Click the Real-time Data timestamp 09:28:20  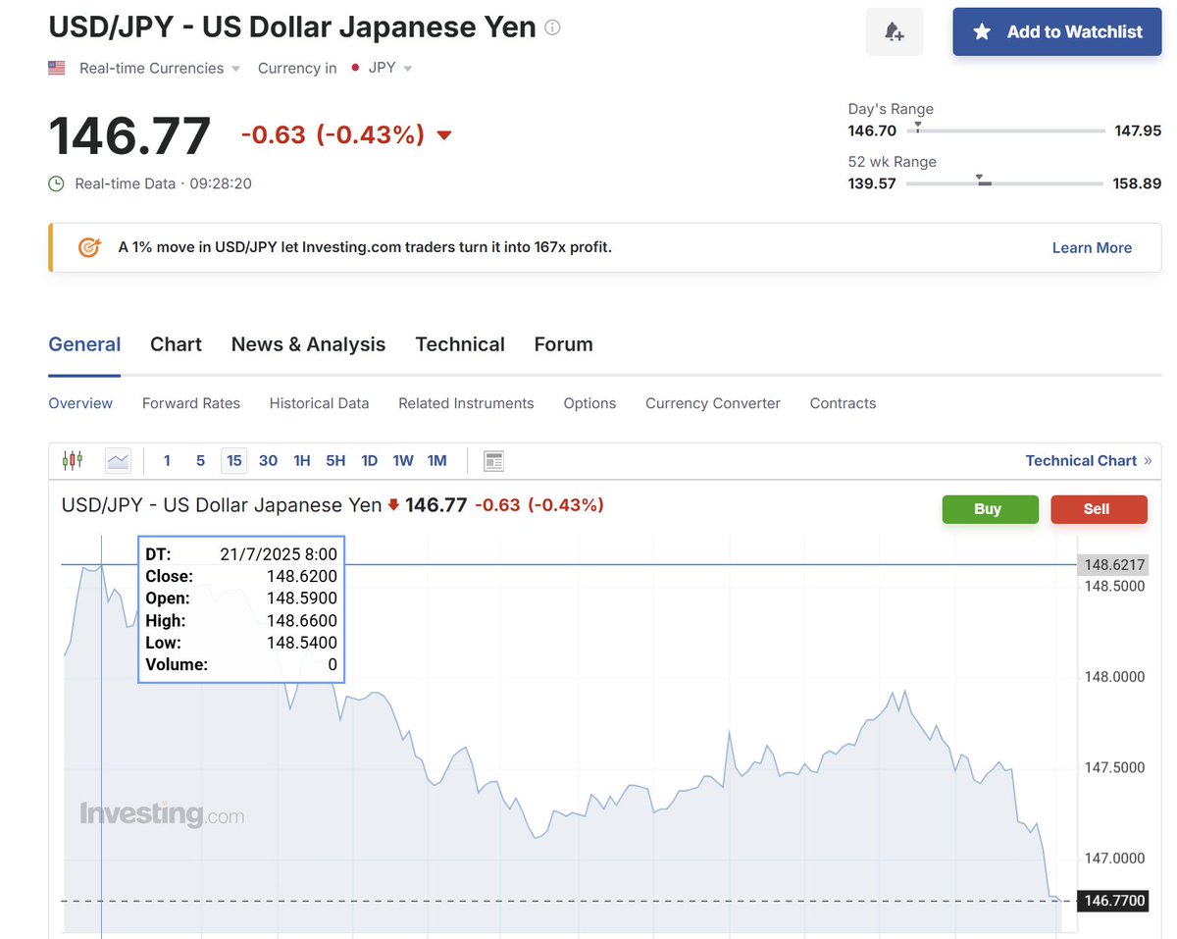coord(221,183)
